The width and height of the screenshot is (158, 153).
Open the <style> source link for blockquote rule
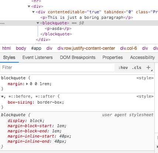(x=145, y=78)
